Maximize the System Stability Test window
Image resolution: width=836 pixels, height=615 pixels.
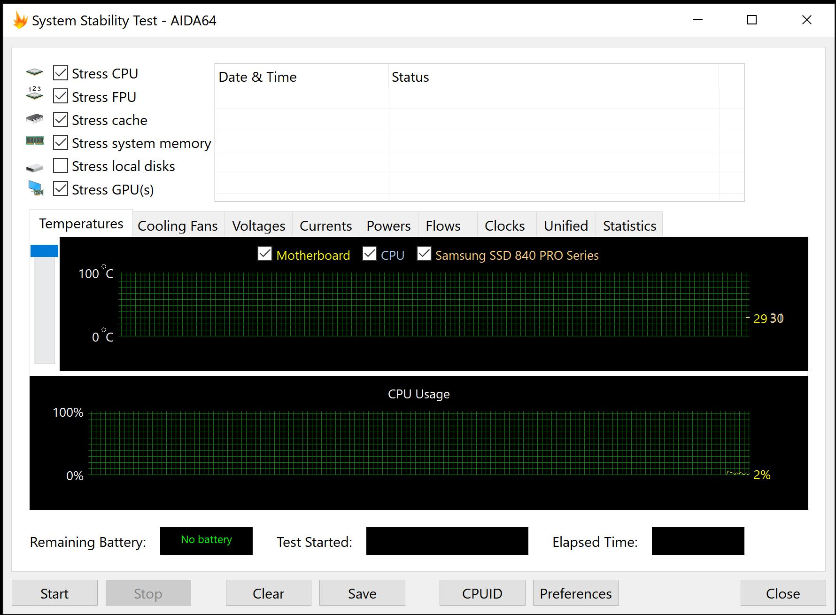click(x=752, y=20)
